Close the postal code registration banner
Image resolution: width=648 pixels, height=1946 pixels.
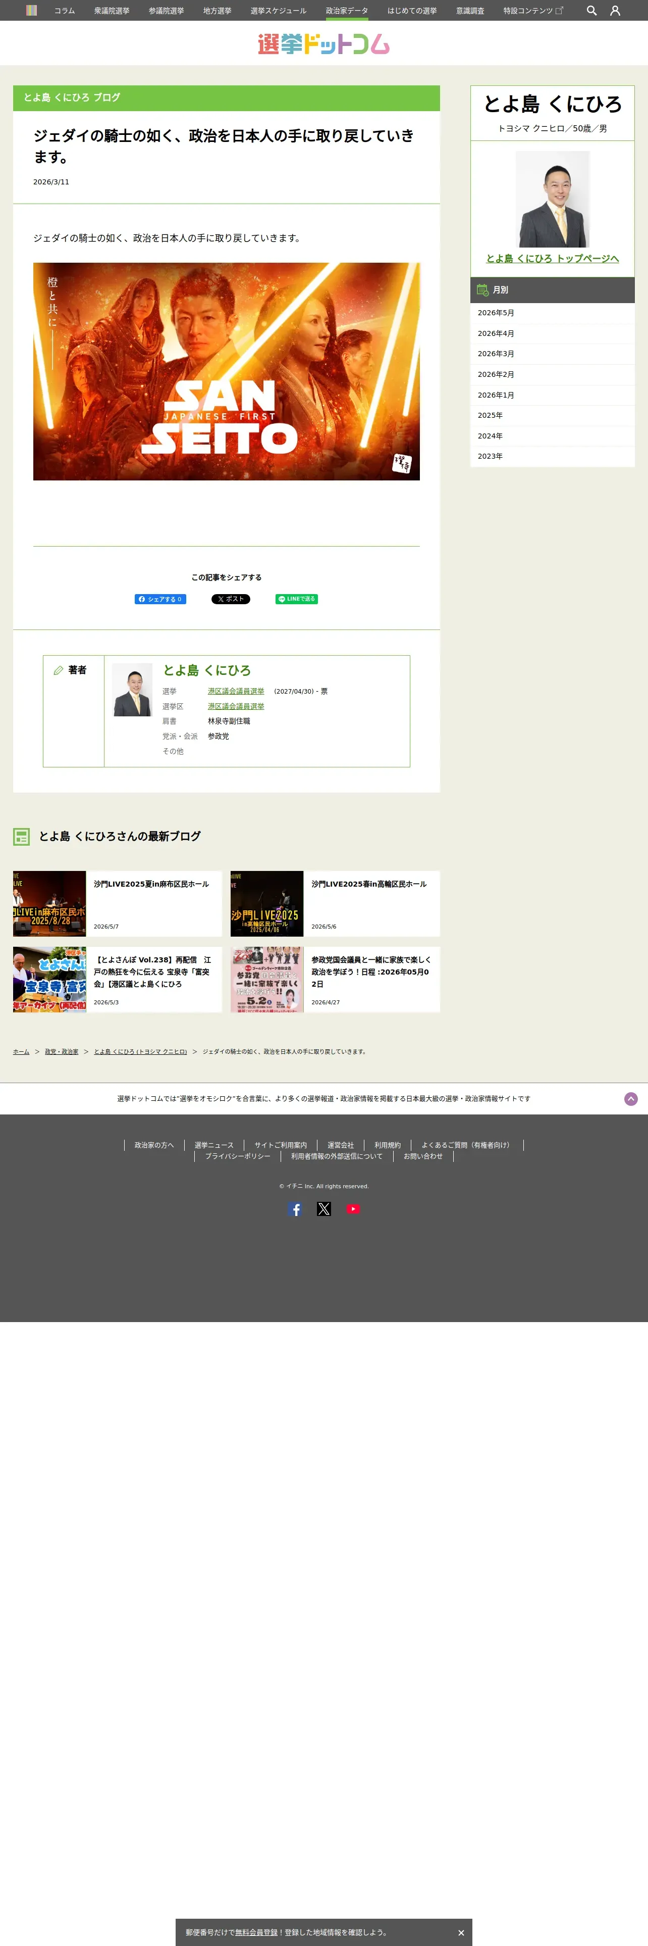pyautogui.click(x=461, y=1932)
